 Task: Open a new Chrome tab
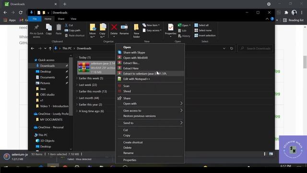pos(65,4)
